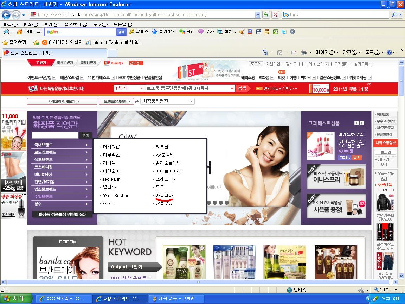Click the Windows 시작 start button
Image resolution: width=405 pixels, height=304 pixels.
tap(16, 299)
